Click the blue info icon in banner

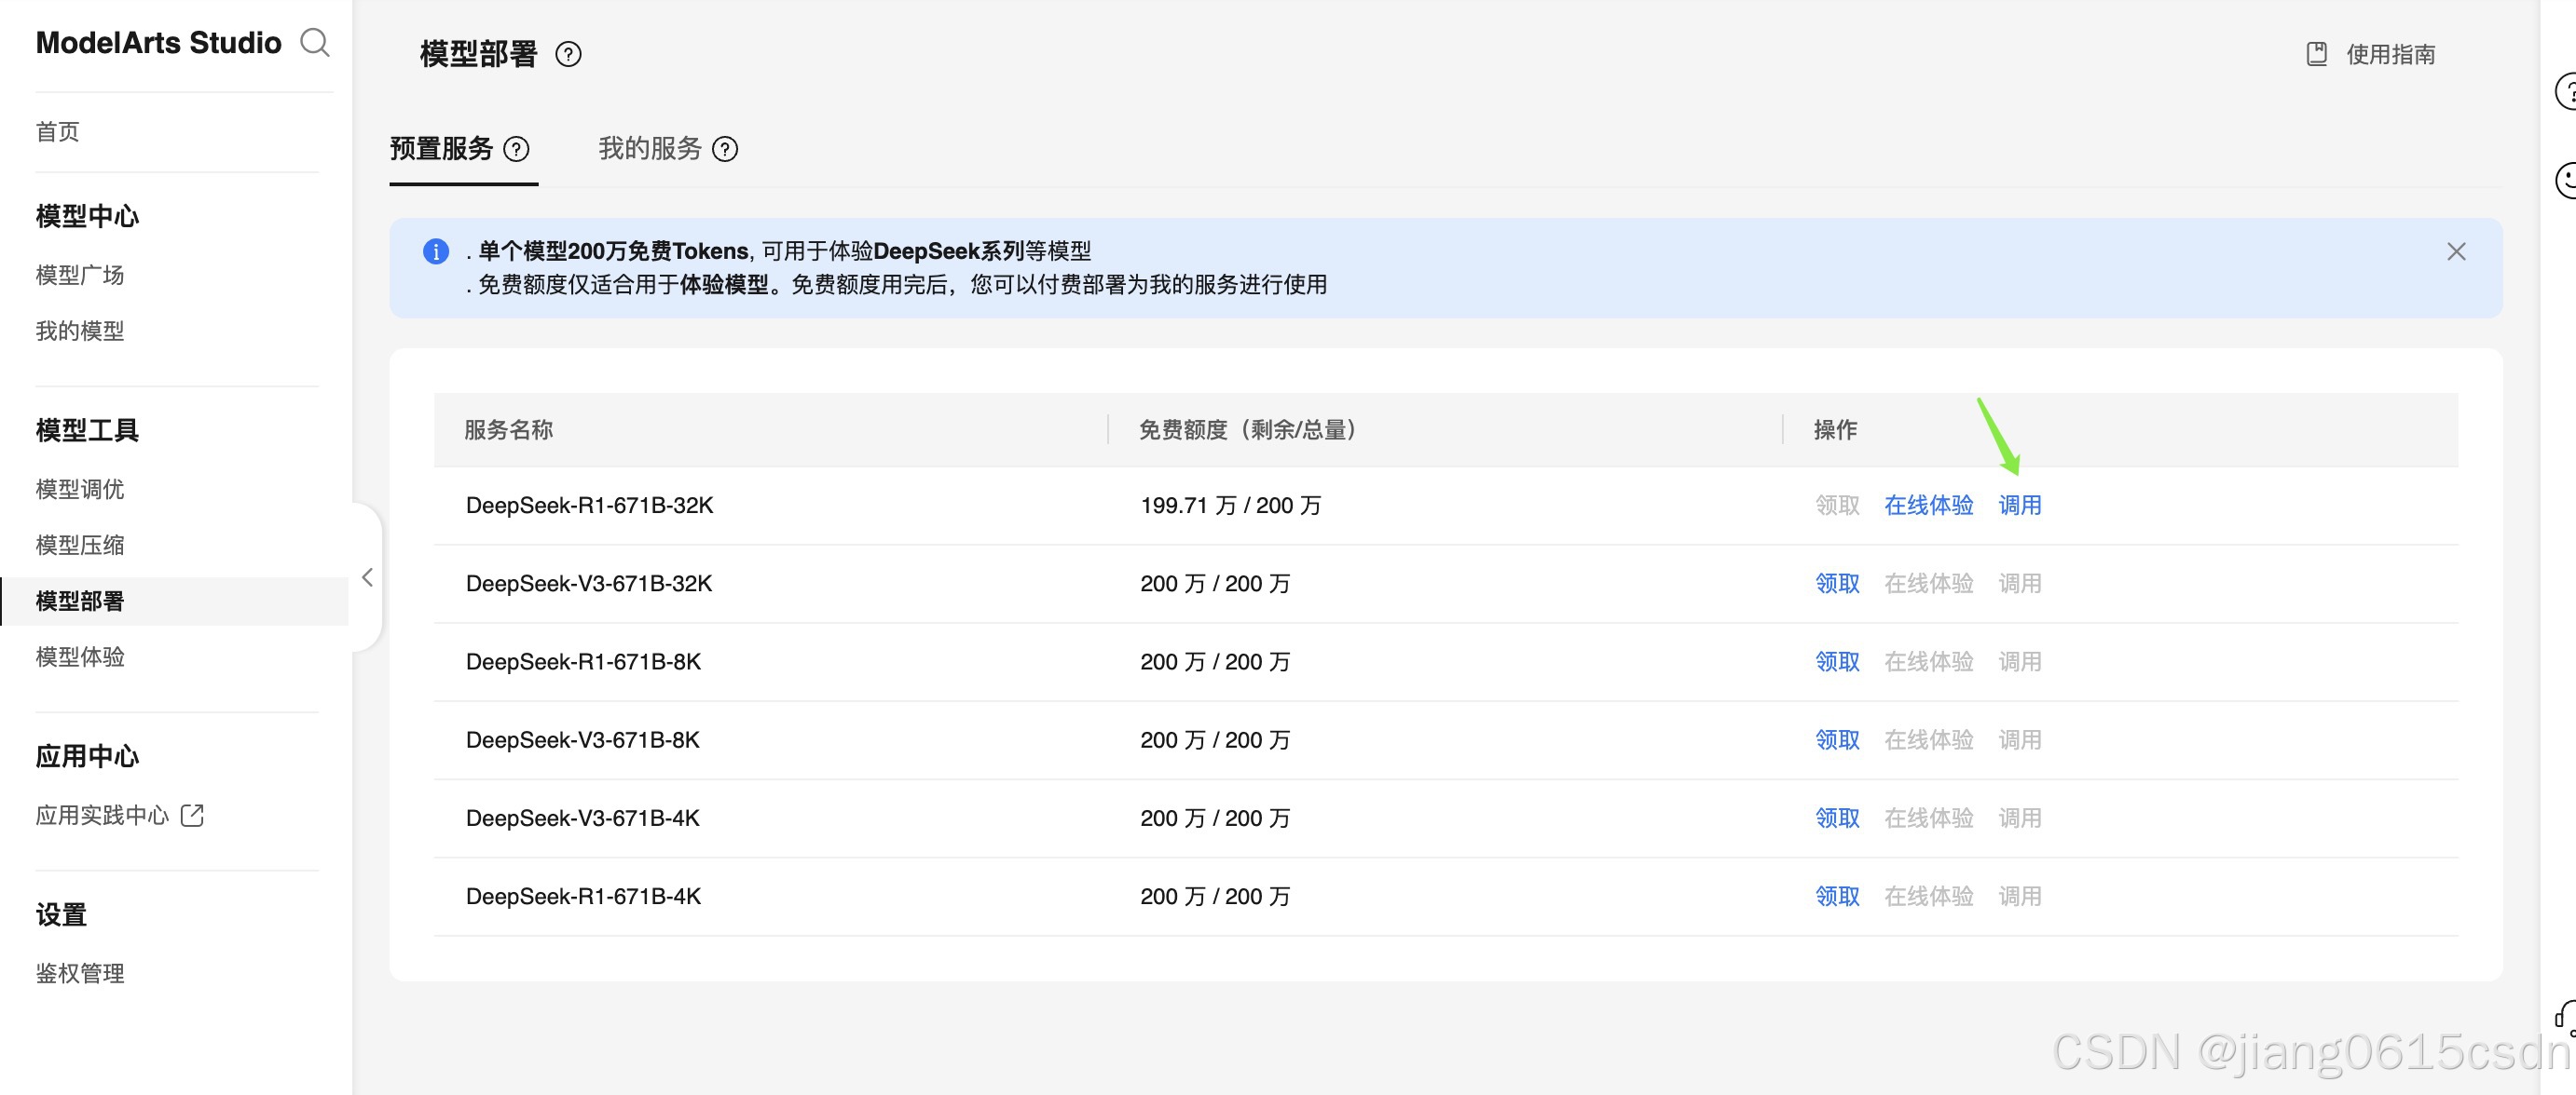[x=436, y=251]
